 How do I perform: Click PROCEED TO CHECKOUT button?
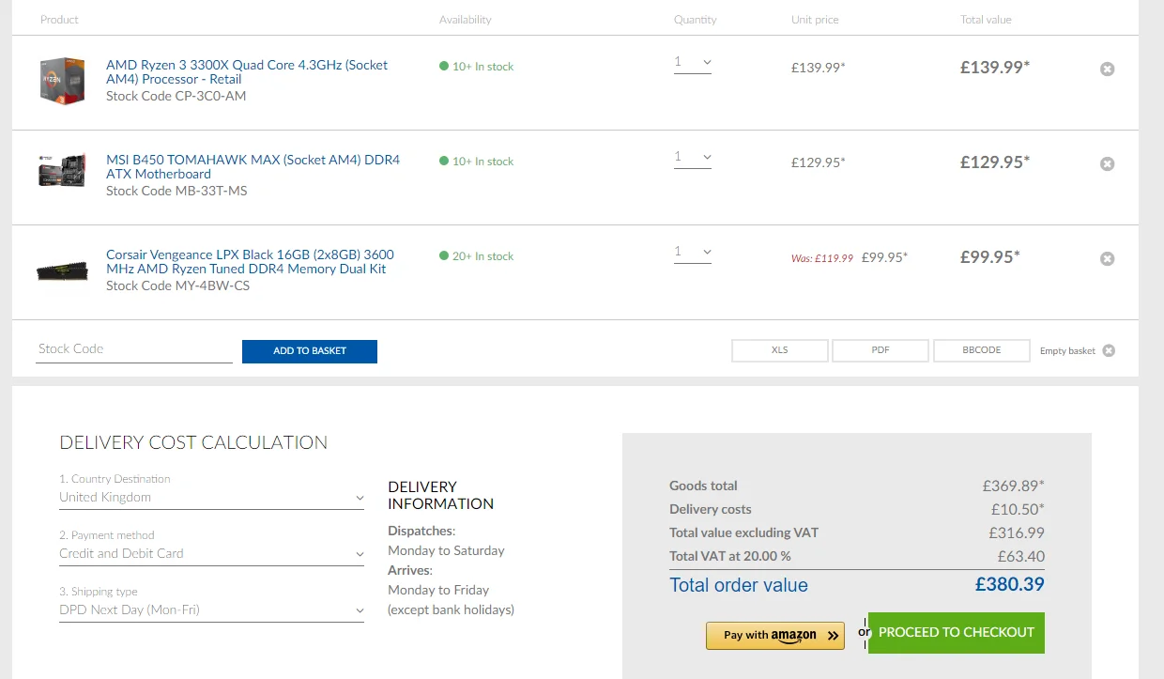pos(957,633)
